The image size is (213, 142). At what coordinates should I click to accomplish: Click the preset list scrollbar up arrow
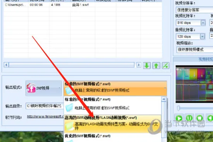164,99
